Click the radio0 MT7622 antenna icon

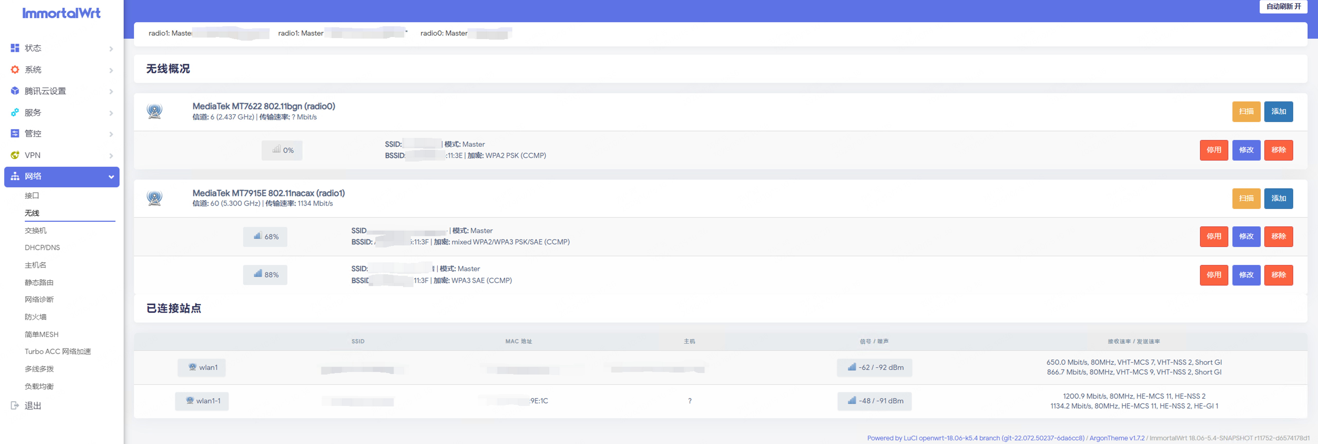point(154,111)
